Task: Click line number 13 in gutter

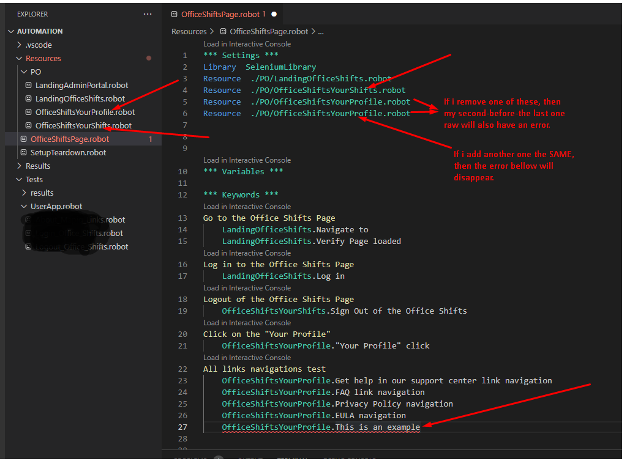Action: pyautogui.click(x=182, y=218)
